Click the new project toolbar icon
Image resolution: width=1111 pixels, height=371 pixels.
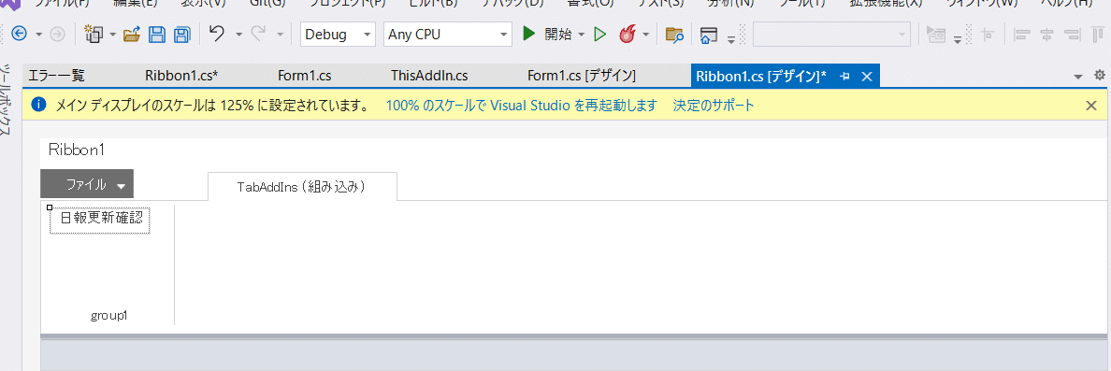[x=94, y=34]
